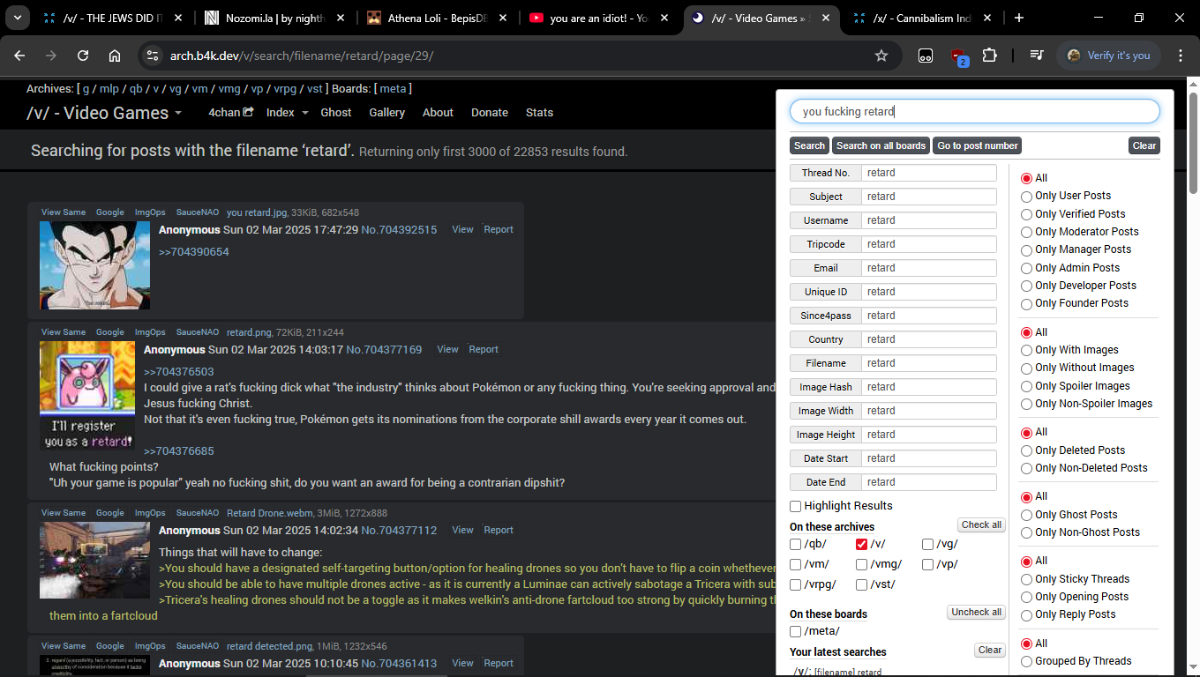This screenshot has height=677, width=1200.
Task: Click the Verify it's you profile button
Action: [x=1108, y=56]
